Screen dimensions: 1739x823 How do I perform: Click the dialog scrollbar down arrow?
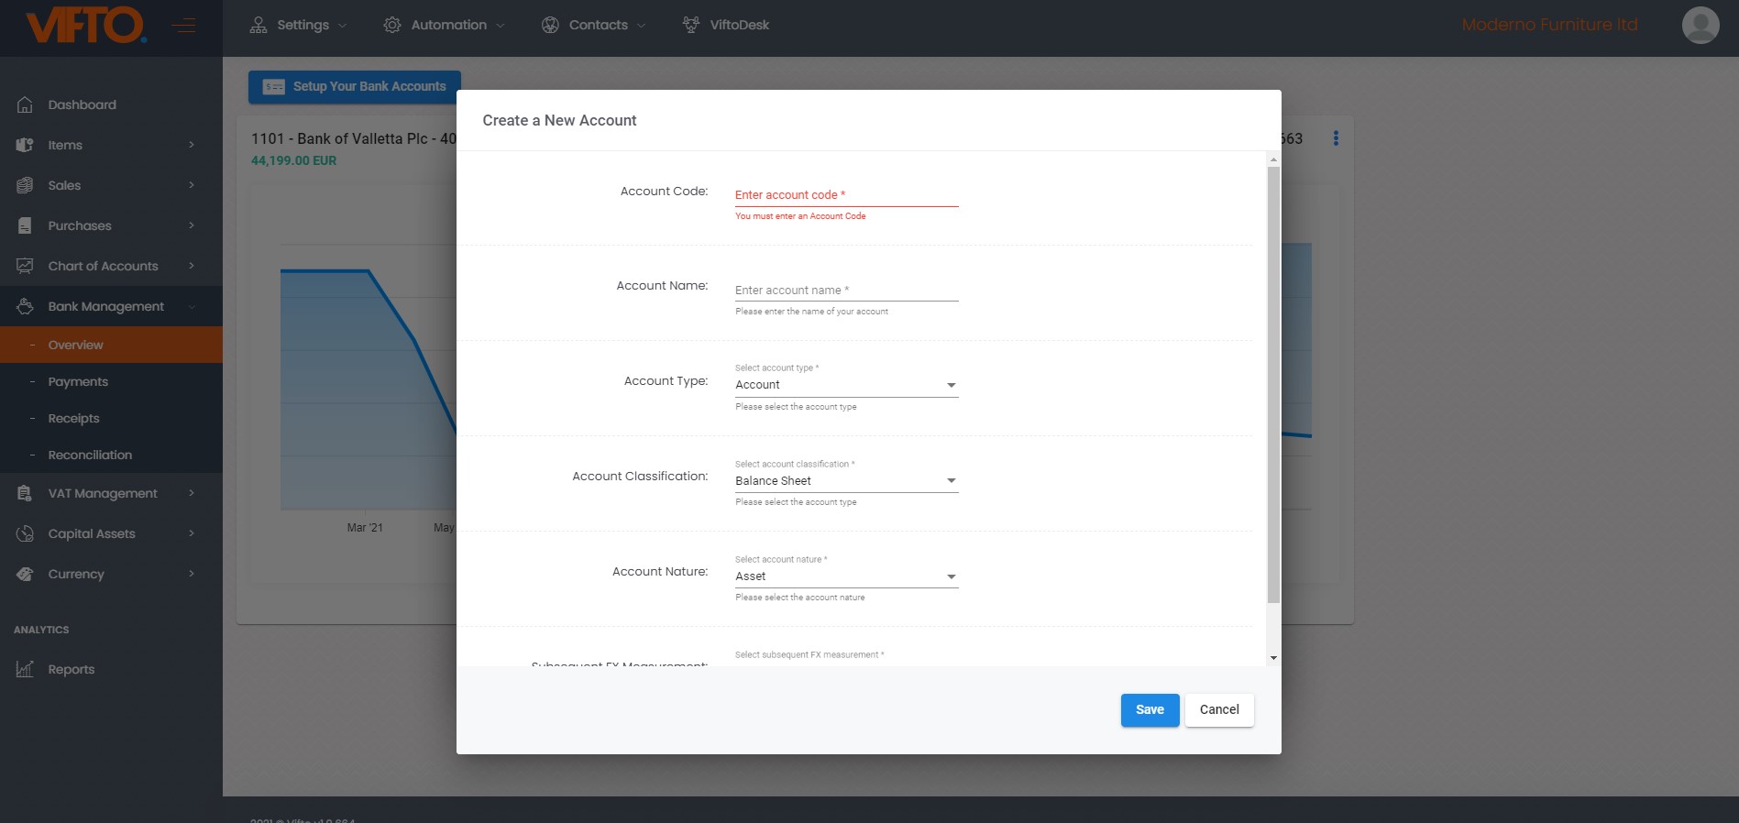1273,658
